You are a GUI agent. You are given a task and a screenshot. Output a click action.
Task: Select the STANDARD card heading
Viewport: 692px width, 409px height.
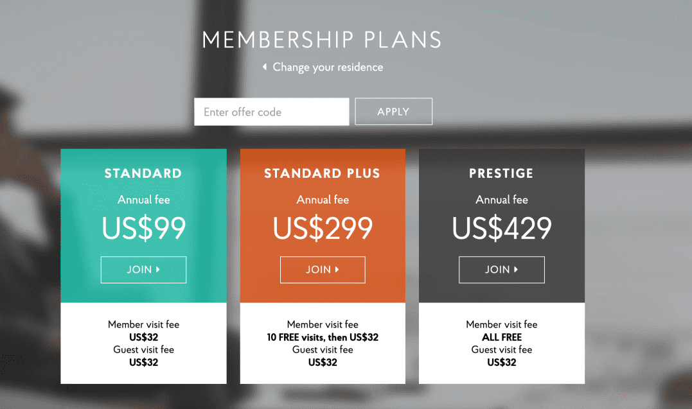coord(143,173)
